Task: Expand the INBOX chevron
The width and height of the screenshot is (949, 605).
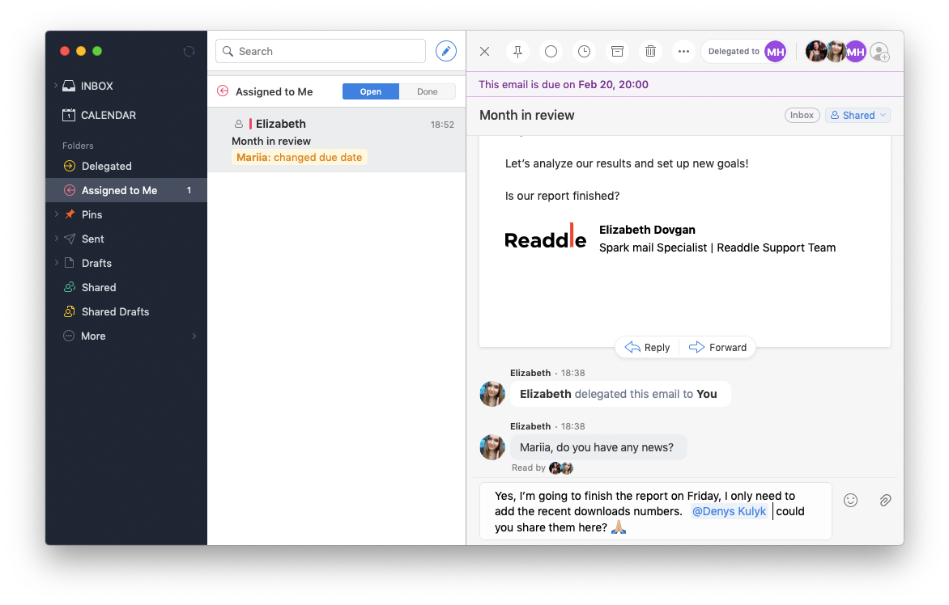Action: click(56, 86)
